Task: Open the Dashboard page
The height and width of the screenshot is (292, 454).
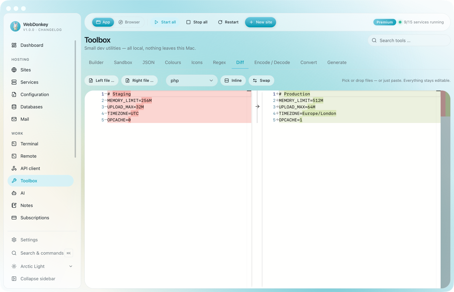Action: click(41, 45)
